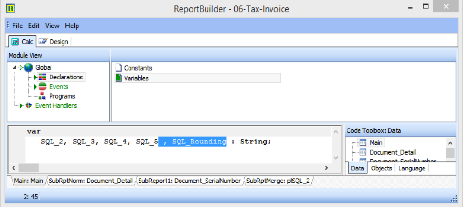The image size is (463, 207).
Task: Click the Main data pipeline icon in toolbox
Action: [363, 142]
